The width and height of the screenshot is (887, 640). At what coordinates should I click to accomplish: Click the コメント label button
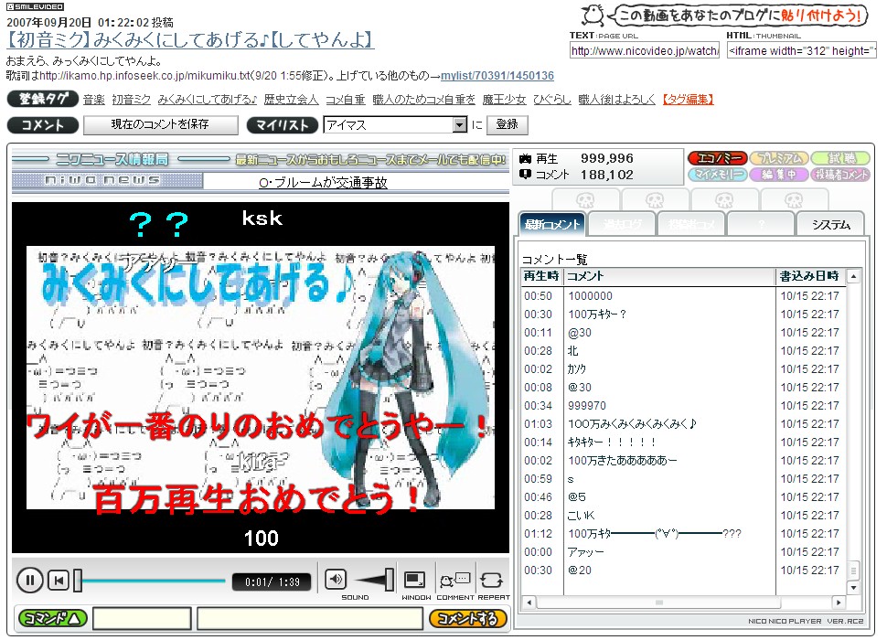coord(42,125)
